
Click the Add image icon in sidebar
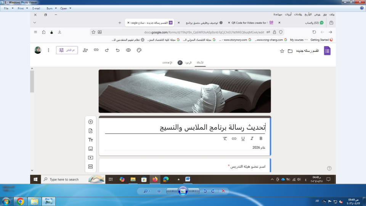90,149
